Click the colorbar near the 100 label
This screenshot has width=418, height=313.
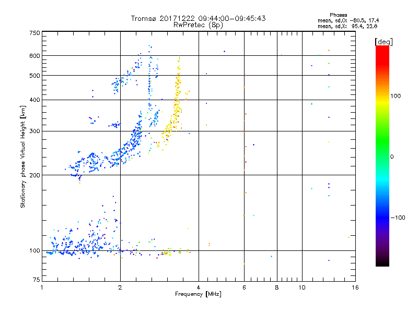tap(382, 96)
